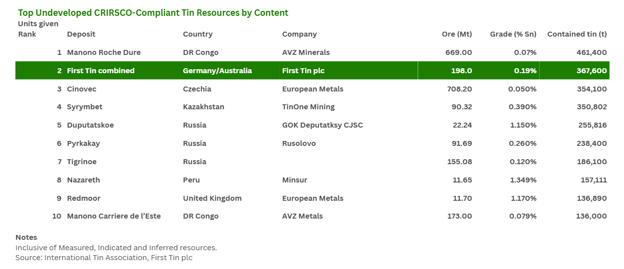The width and height of the screenshot is (624, 269).
Task: Click the contained tin value '461,400'
Action: [x=593, y=52]
